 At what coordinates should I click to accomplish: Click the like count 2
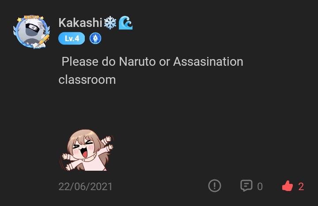click(301, 187)
